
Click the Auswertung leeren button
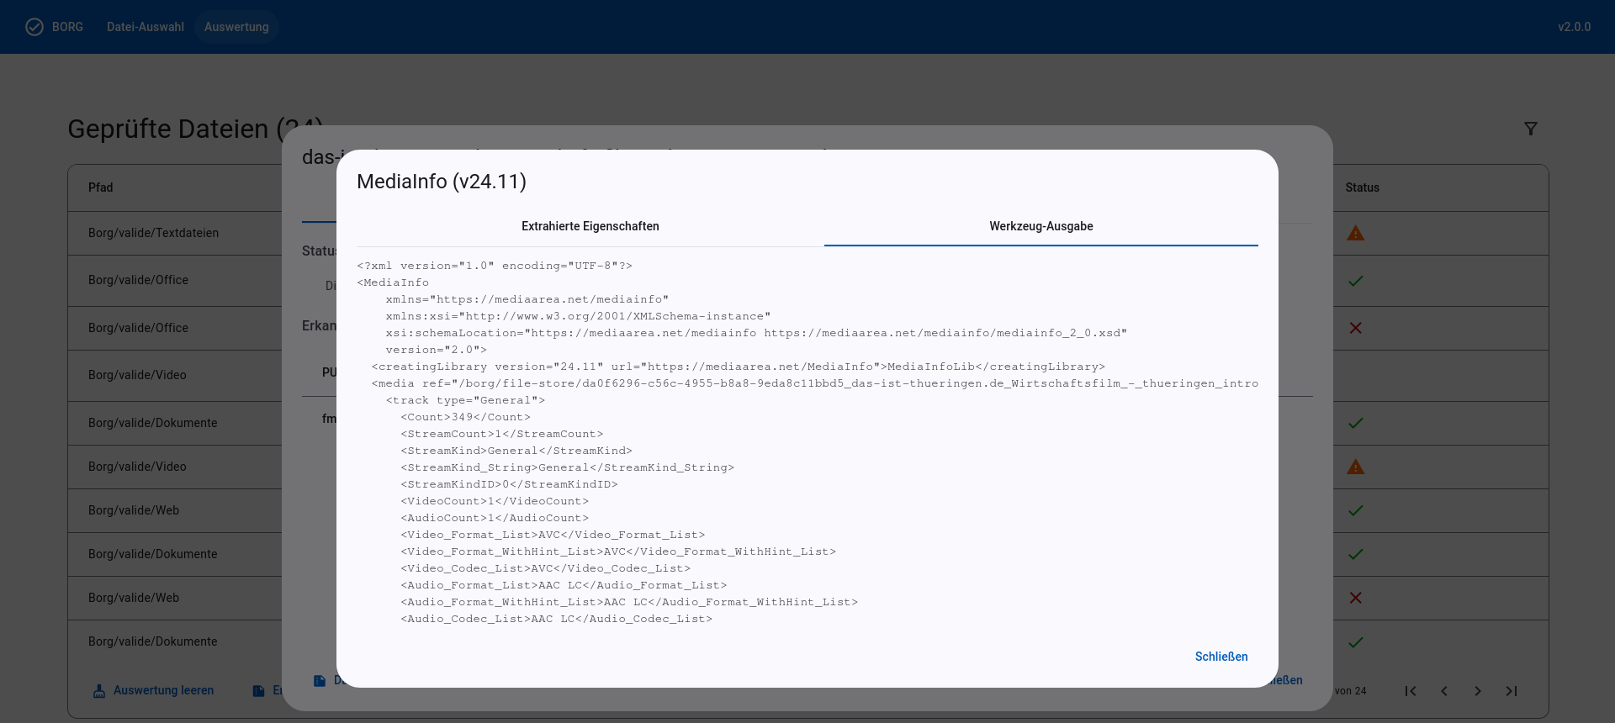153,690
